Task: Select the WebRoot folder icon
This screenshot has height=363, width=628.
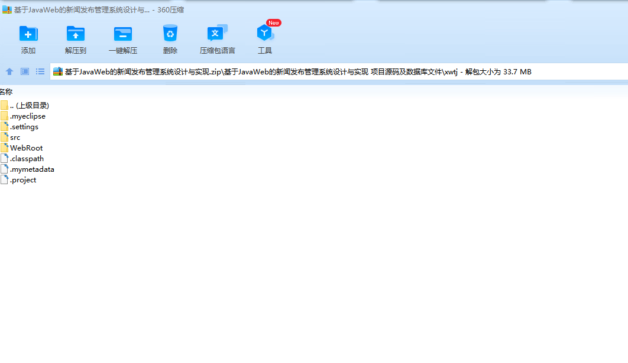Action: coord(4,148)
